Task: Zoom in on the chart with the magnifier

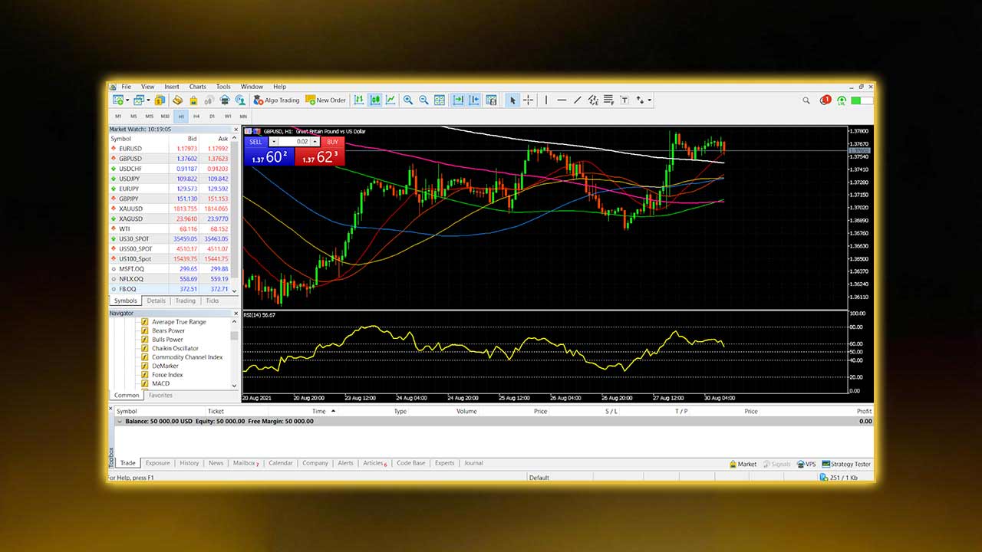Action: [x=407, y=100]
